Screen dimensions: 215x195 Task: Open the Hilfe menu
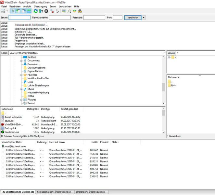tap(77, 6)
